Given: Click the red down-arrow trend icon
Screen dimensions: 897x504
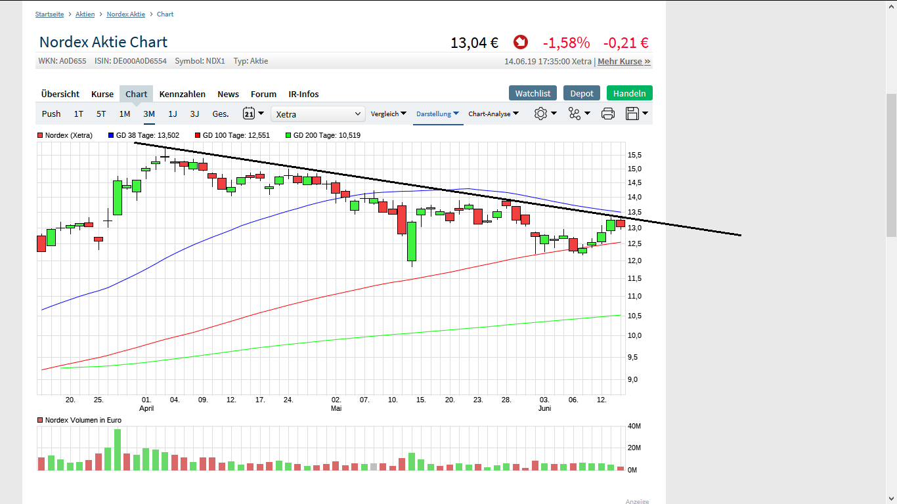Looking at the screenshot, I should (x=521, y=43).
